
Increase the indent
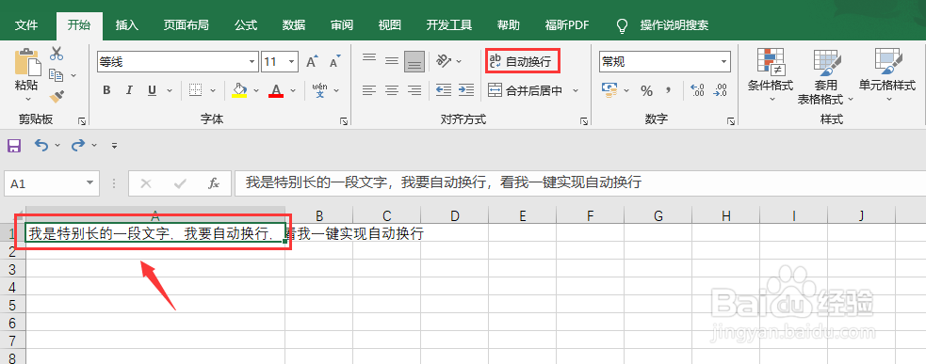(466, 90)
